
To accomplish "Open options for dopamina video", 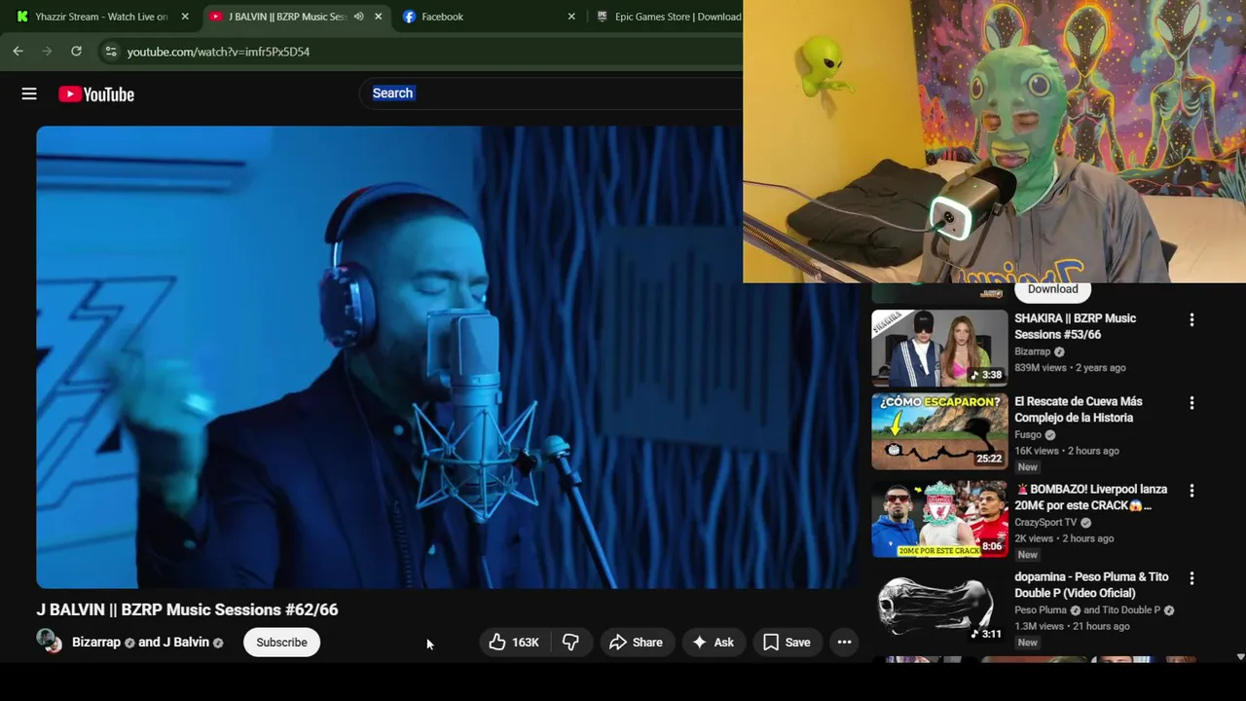I will tap(1191, 577).
